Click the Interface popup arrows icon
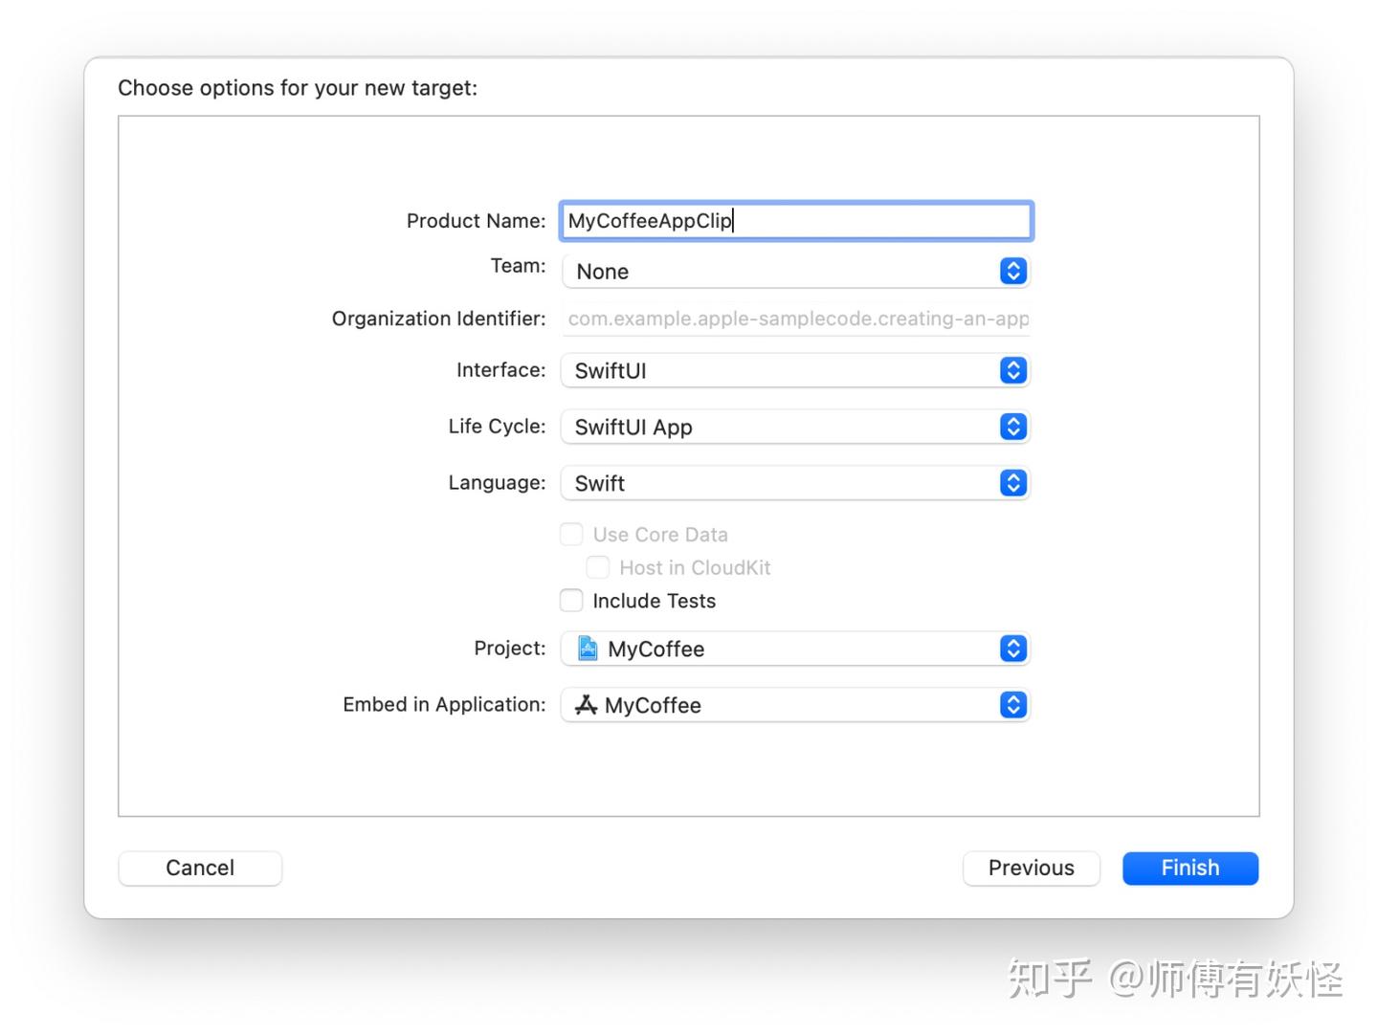1378x1035 pixels. (x=1012, y=370)
